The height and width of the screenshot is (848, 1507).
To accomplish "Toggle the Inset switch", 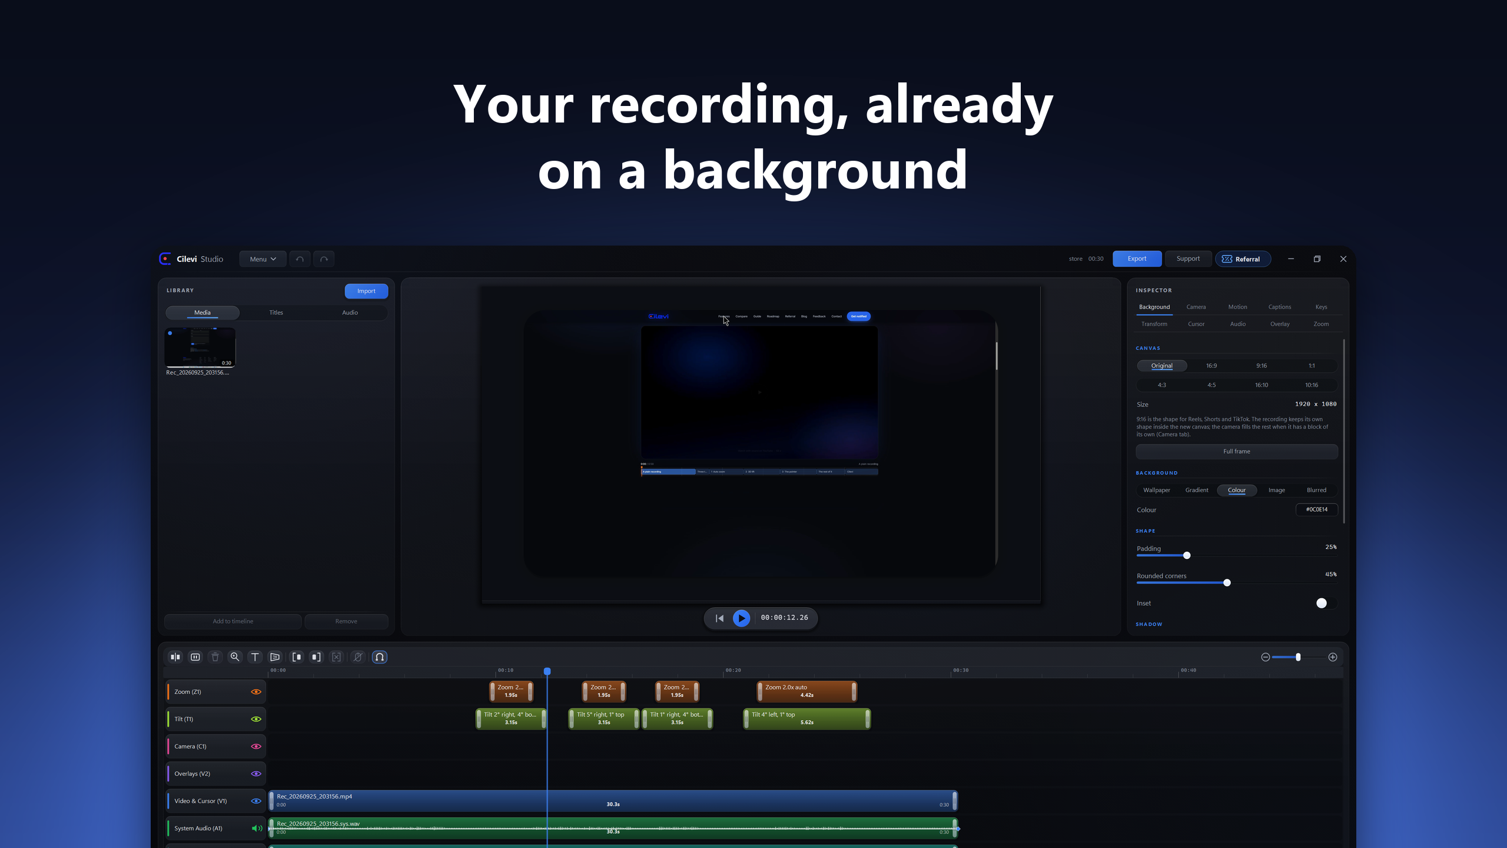I will (1326, 603).
